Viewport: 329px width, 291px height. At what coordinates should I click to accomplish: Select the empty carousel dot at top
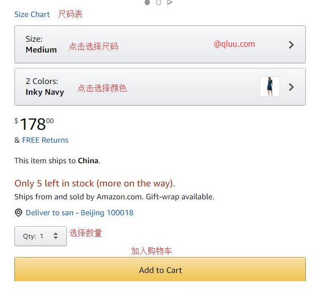pos(159,3)
